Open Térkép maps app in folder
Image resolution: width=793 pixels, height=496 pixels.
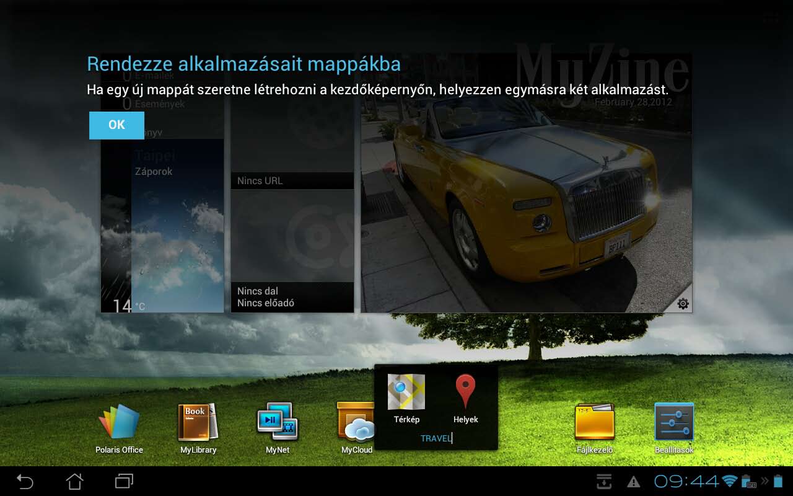pyautogui.click(x=406, y=399)
